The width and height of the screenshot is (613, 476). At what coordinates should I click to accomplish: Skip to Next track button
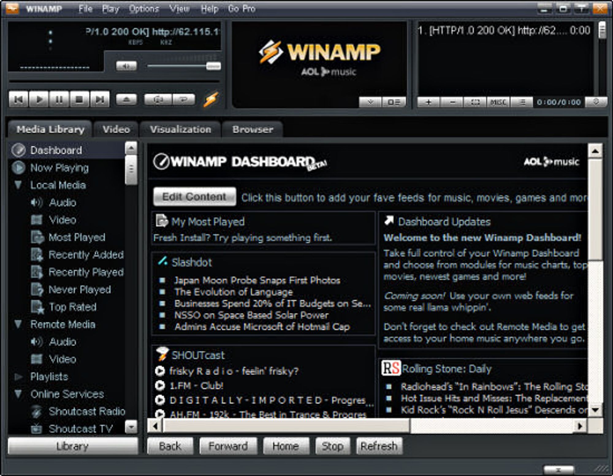coord(99,99)
